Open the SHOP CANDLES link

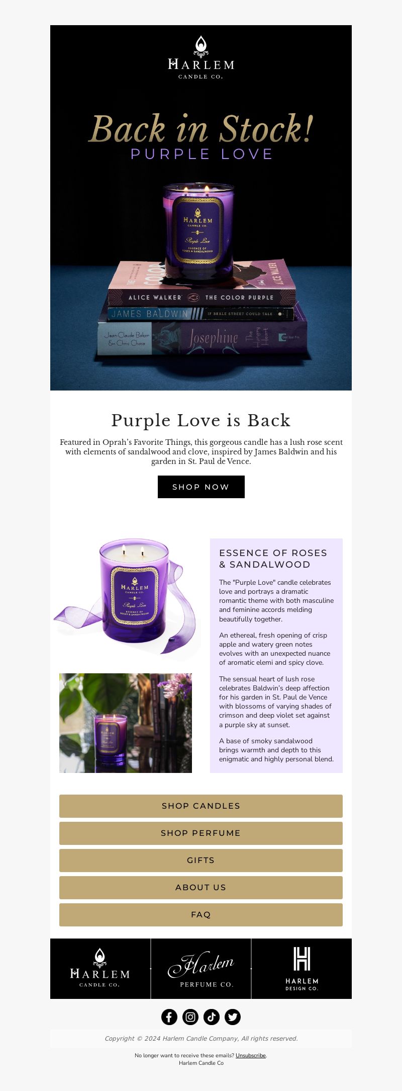pos(201,806)
